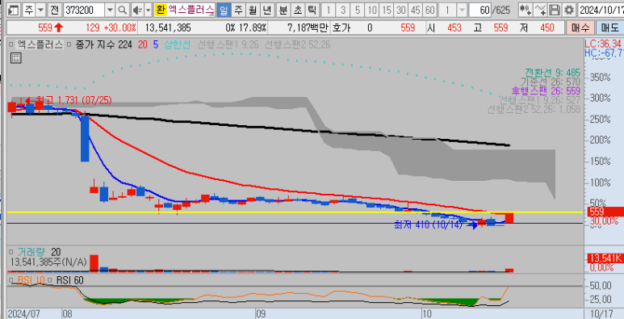Click the 매수 buy button
The width and height of the screenshot is (624, 319).
coord(580,27)
